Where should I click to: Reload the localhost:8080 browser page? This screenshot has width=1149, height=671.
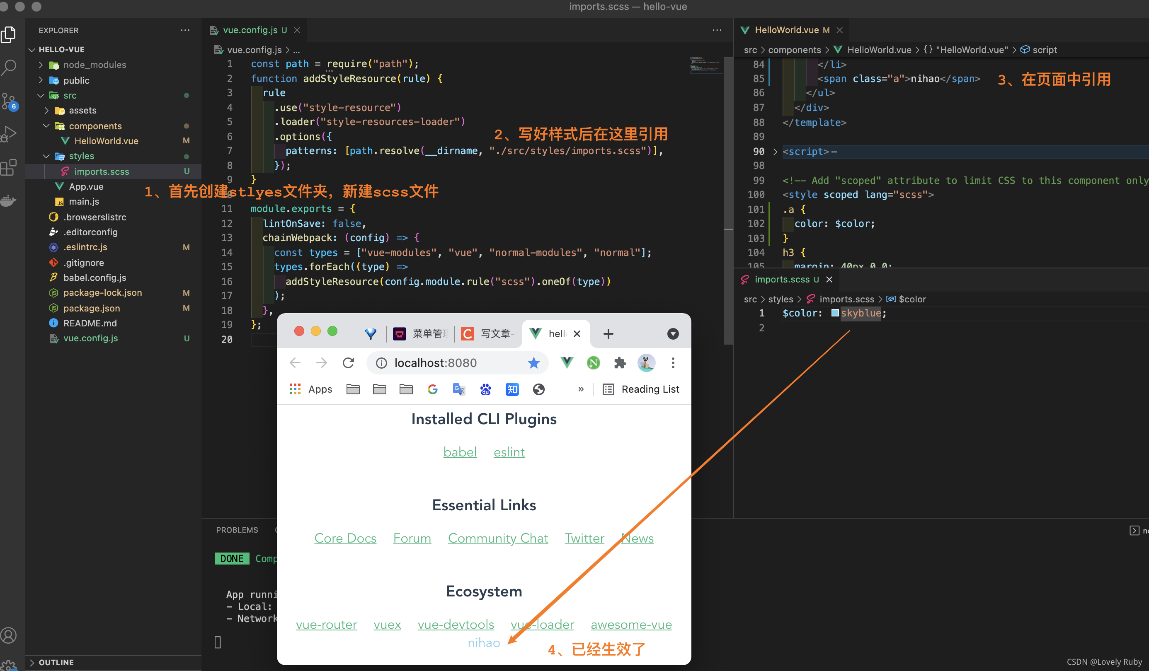(348, 362)
